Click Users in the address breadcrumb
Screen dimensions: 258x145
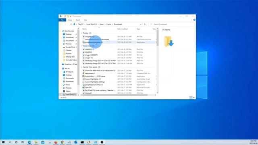(x=102, y=24)
